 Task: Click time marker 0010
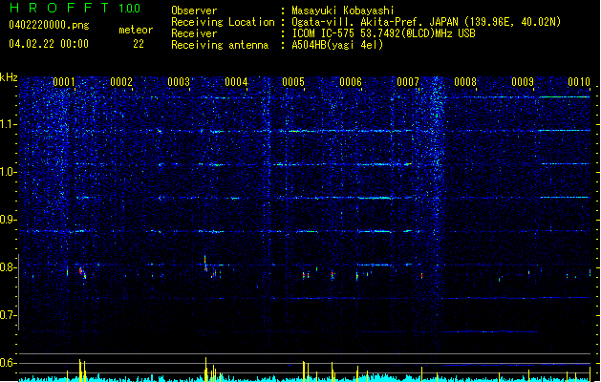click(x=579, y=82)
